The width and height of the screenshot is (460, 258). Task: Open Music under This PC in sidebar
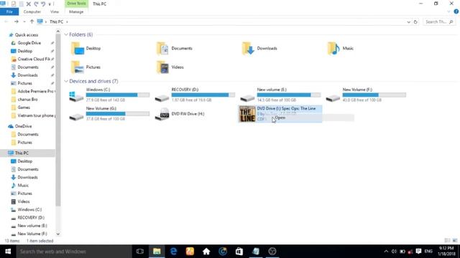[23, 186]
